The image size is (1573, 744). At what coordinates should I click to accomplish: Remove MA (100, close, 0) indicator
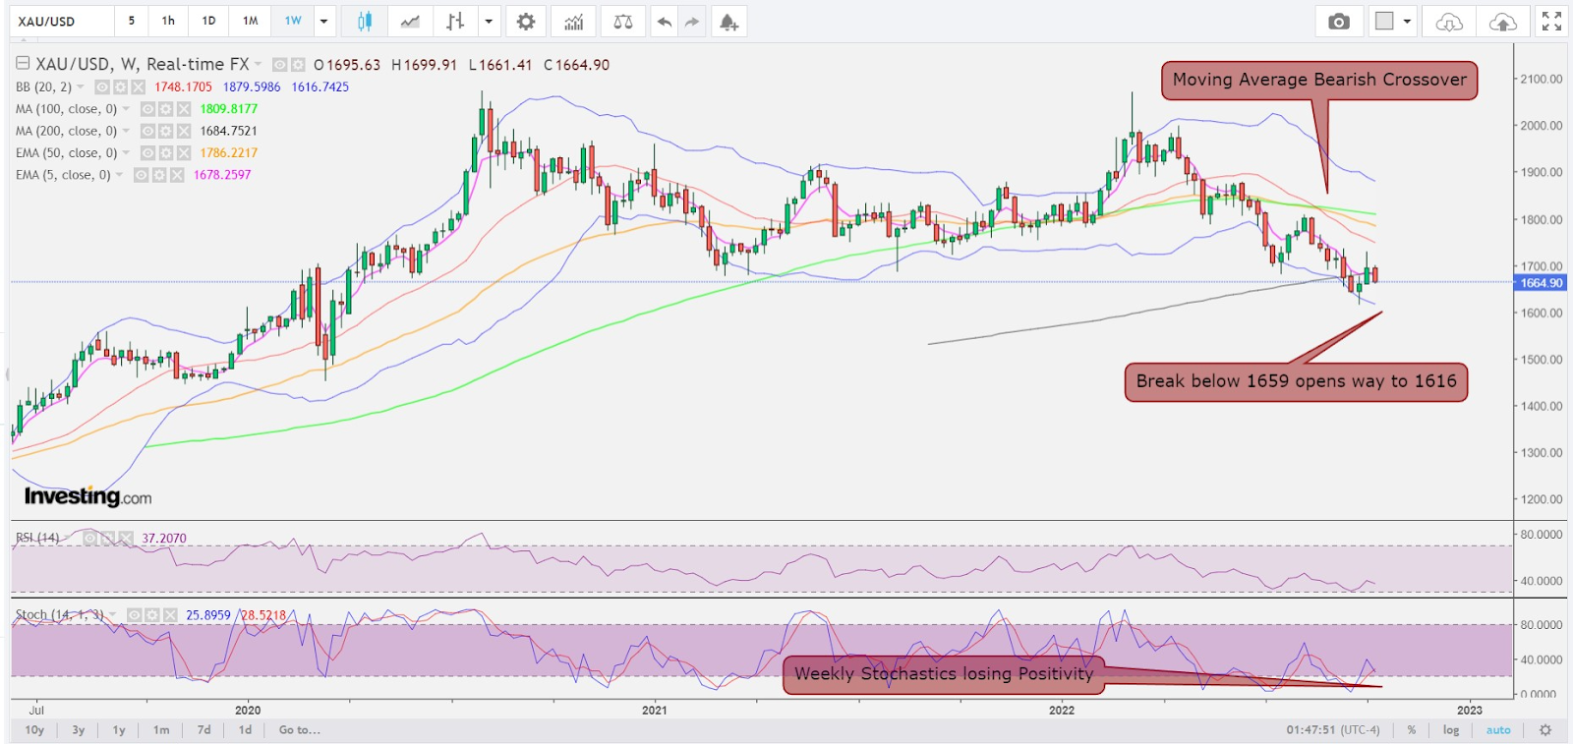[184, 109]
